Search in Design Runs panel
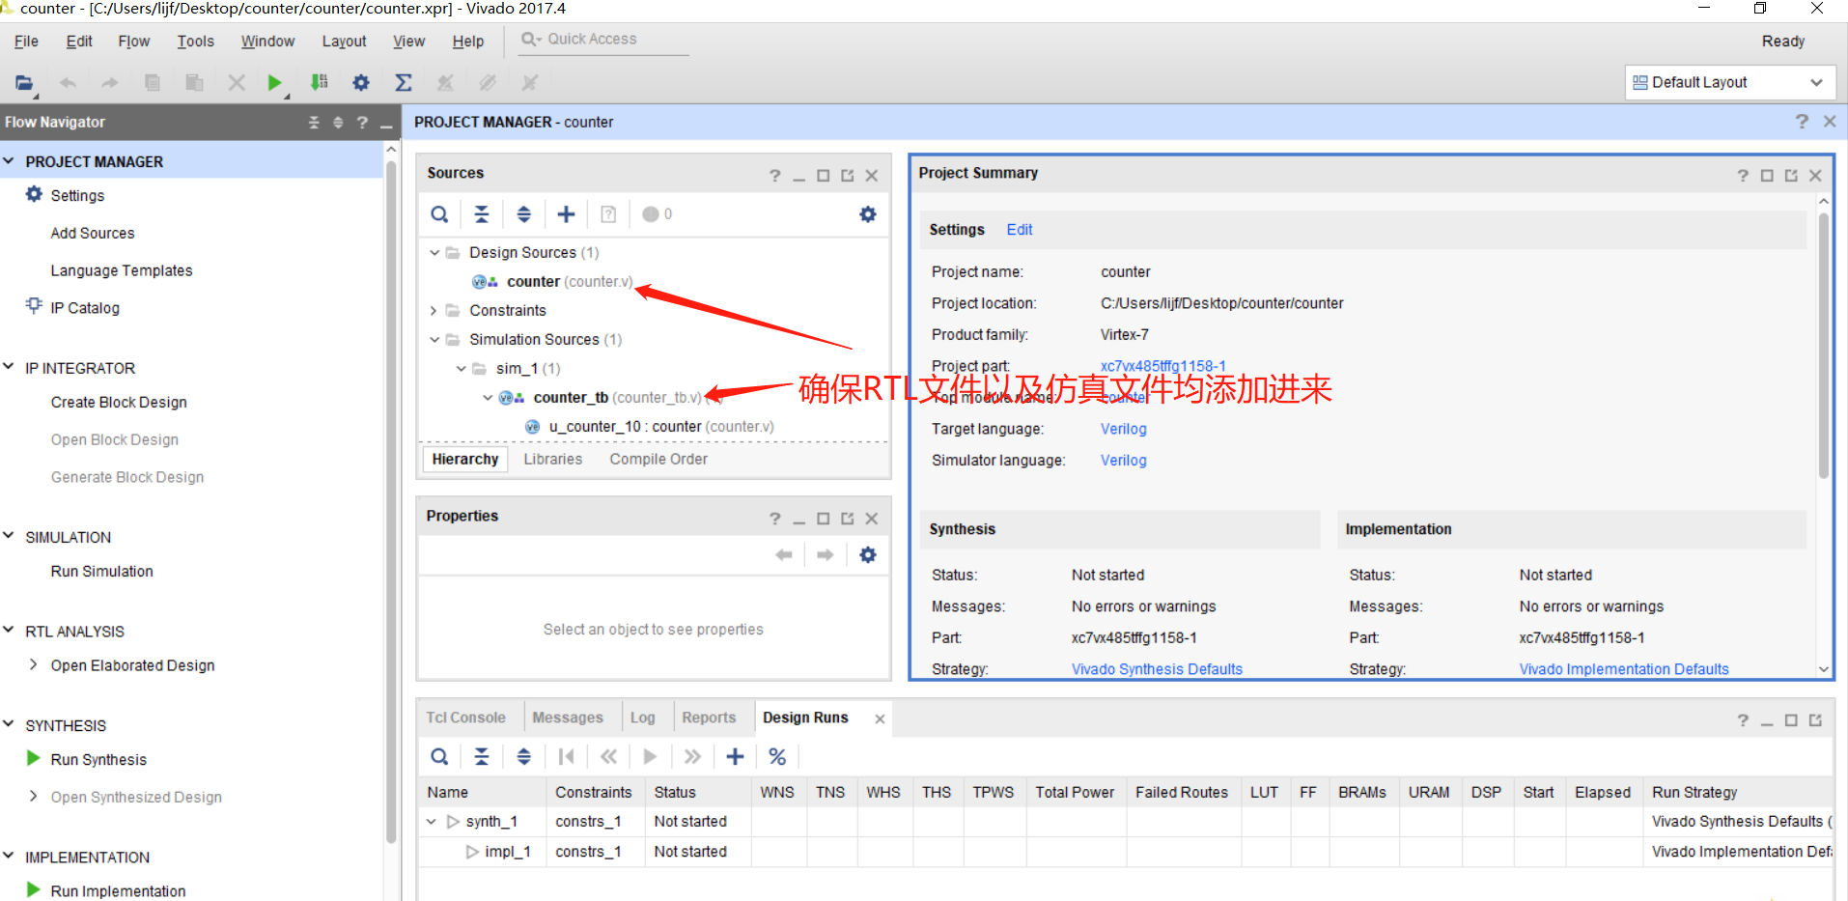 click(439, 757)
